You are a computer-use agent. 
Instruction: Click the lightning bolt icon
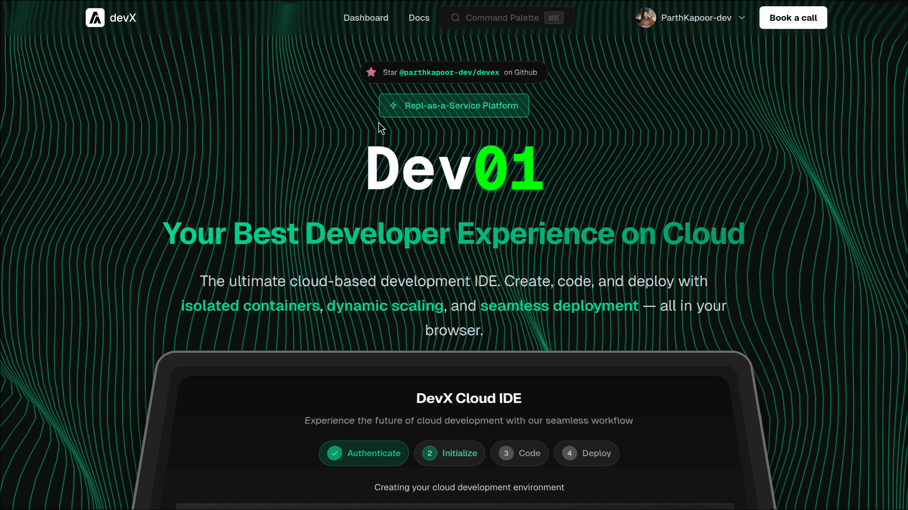pos(393,106)
